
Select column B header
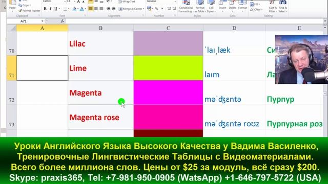(100, 28)
